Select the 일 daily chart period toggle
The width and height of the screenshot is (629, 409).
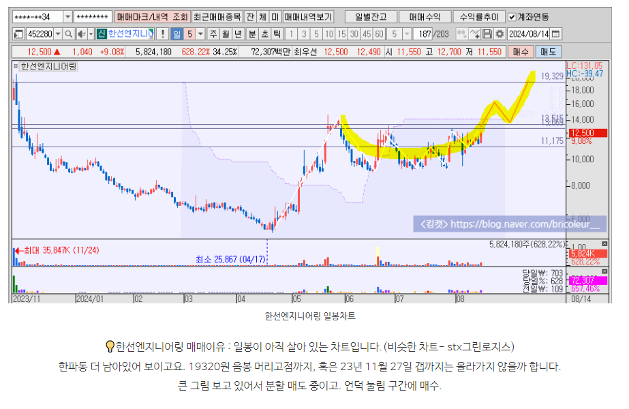[x=177, y=34]
